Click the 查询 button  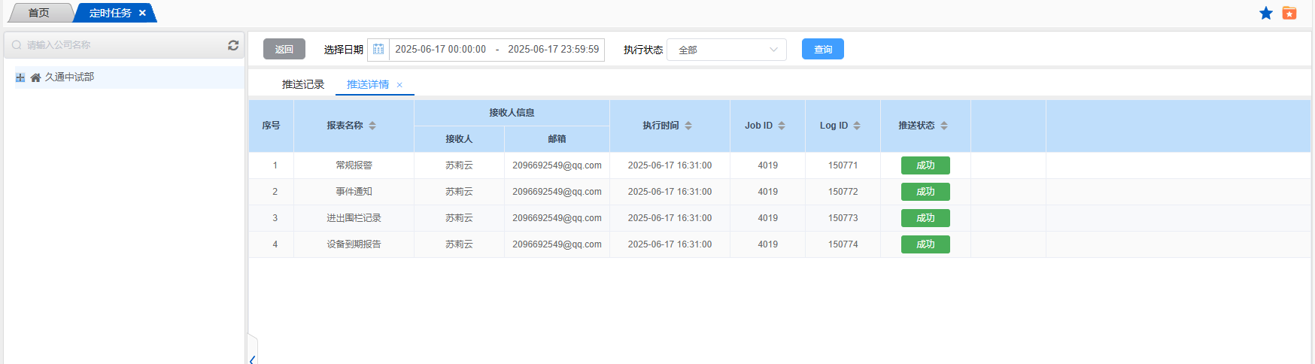tap(822, 49)
